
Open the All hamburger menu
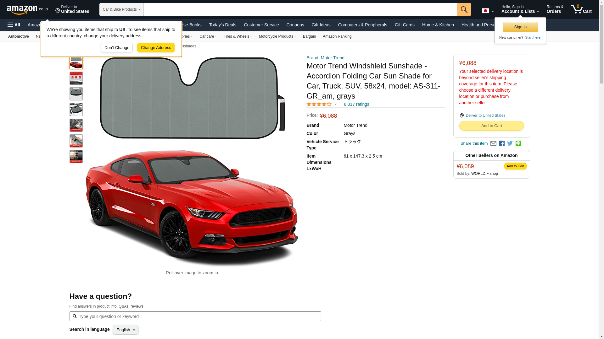click(x=14, y=25)
